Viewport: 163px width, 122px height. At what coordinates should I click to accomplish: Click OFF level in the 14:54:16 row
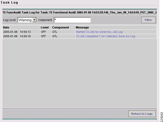click(46, 36)
